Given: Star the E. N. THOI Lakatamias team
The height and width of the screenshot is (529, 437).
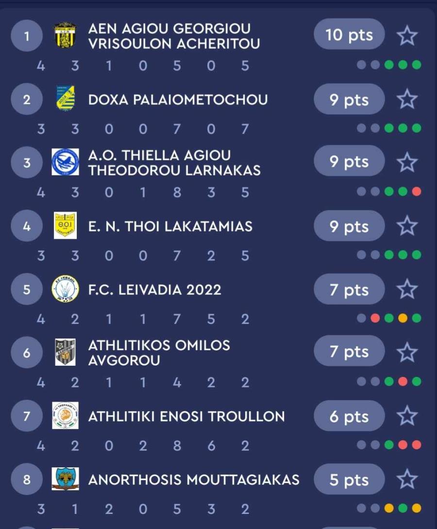Looking at the screenshot, I should pos(407,226).
